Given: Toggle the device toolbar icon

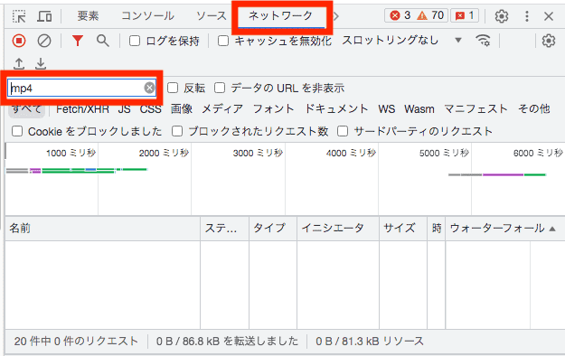Looking at the screenshot, I should click(x=44, y=16).
